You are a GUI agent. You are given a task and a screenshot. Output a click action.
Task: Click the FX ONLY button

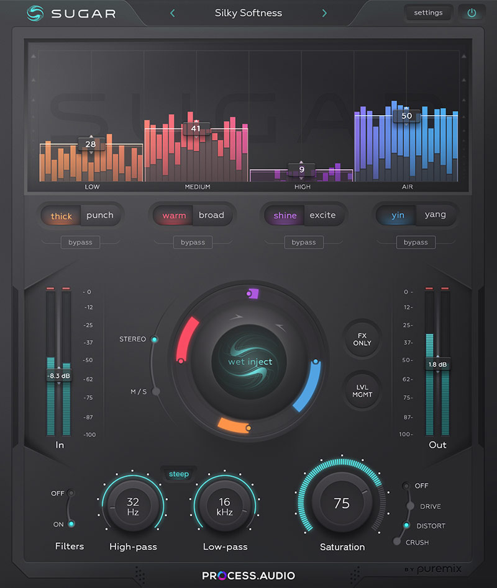click(x=362, y=341)
